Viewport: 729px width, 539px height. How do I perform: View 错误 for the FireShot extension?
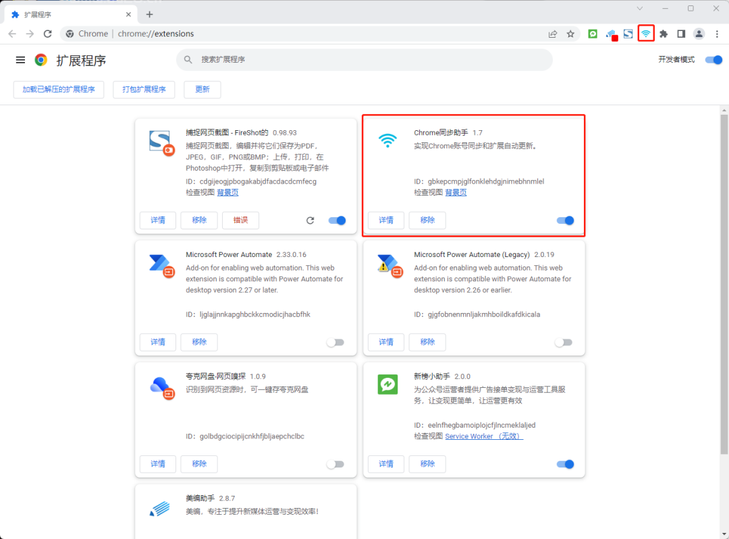tap(240, 220)
